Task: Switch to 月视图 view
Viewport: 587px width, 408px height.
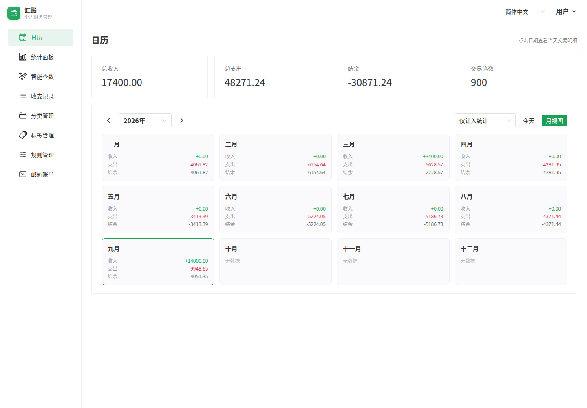Action: tap(554, 120)
